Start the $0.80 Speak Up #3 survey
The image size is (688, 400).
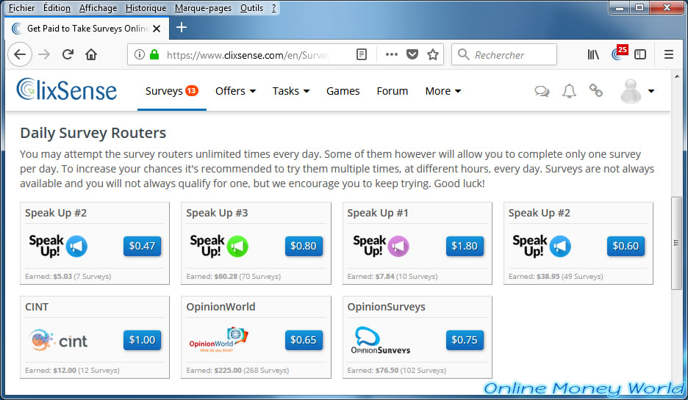(x=304, y=246)
